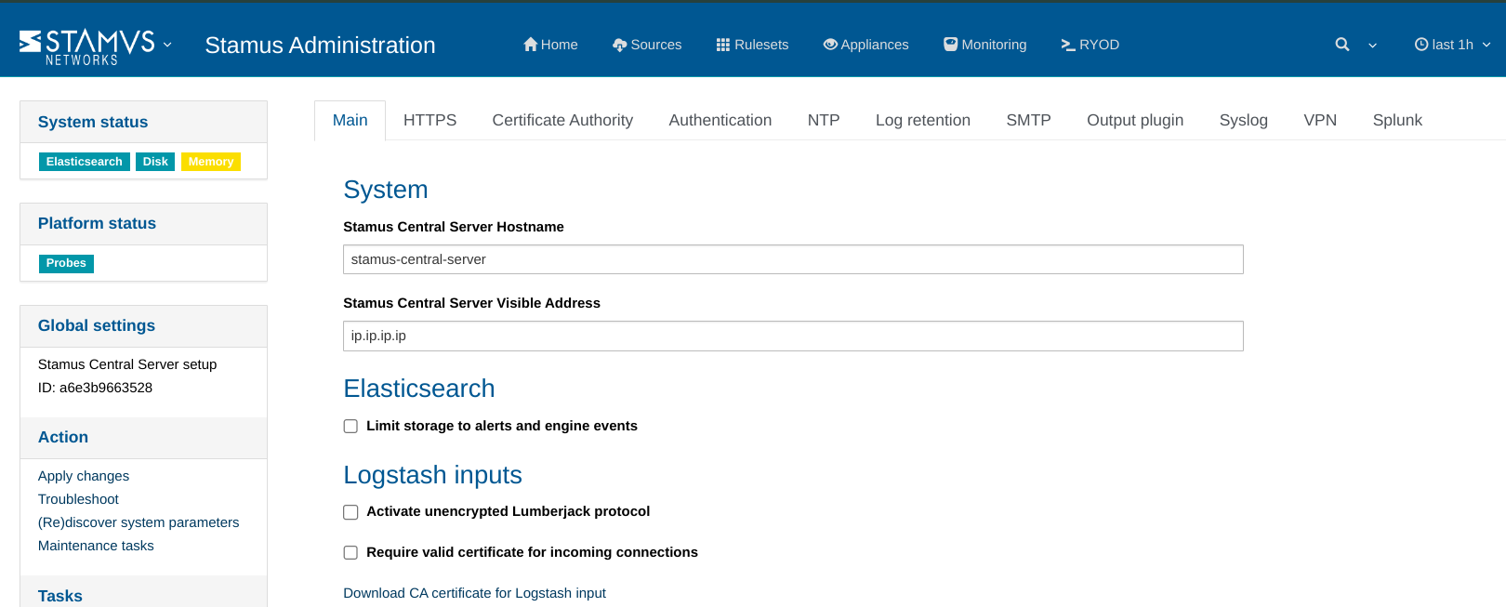Open the last 1h time range dropdown
The height and width of the screenshot is (607, 1506).
1453,45
